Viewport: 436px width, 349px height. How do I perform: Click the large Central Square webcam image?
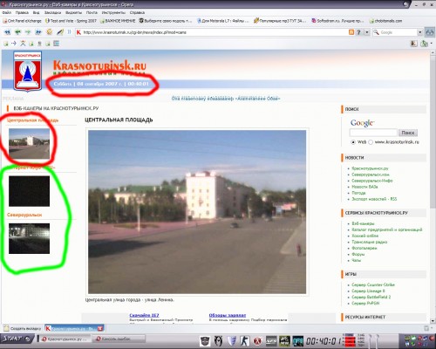pyautogui.click(x=197, y=212)
